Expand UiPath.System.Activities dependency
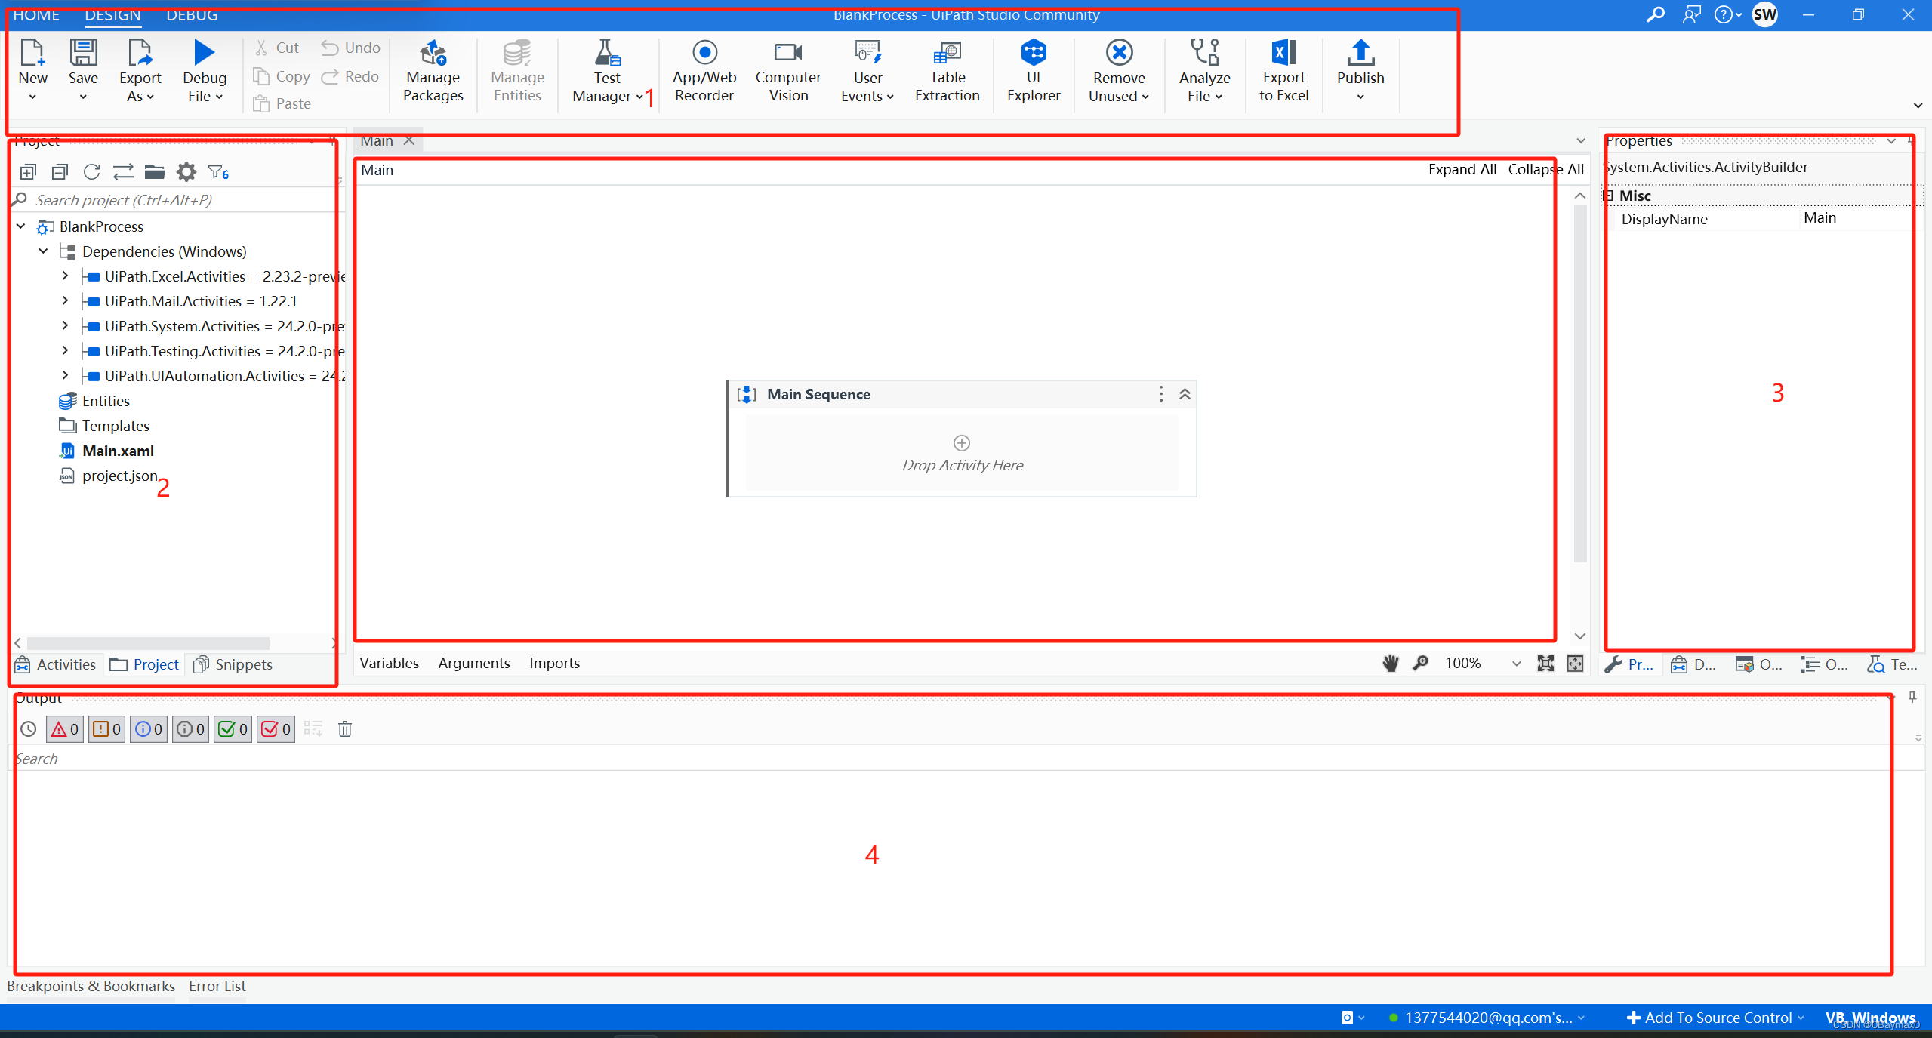1932x1038 pixels. pos(65,325)
